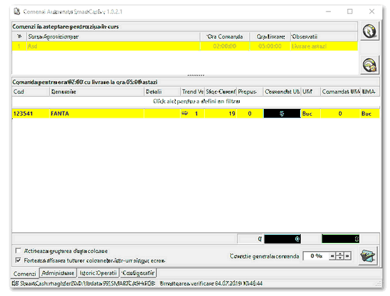This screenshot has height=296, width=390.
Task: Switch to the Administrare tab
Action: pyautogui.click(x=58, y=273)
